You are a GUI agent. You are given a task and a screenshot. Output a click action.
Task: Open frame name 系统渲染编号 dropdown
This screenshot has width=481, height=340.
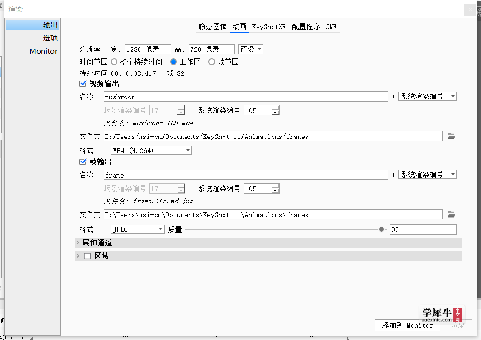pos(427,175)
